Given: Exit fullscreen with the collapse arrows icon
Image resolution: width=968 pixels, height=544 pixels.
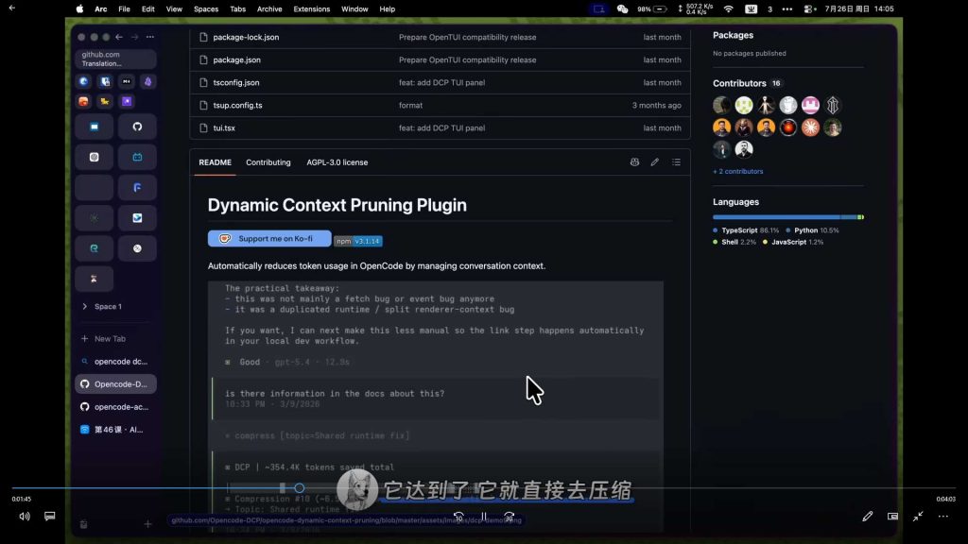Looking at the screenshot, I should click(918, 517).
